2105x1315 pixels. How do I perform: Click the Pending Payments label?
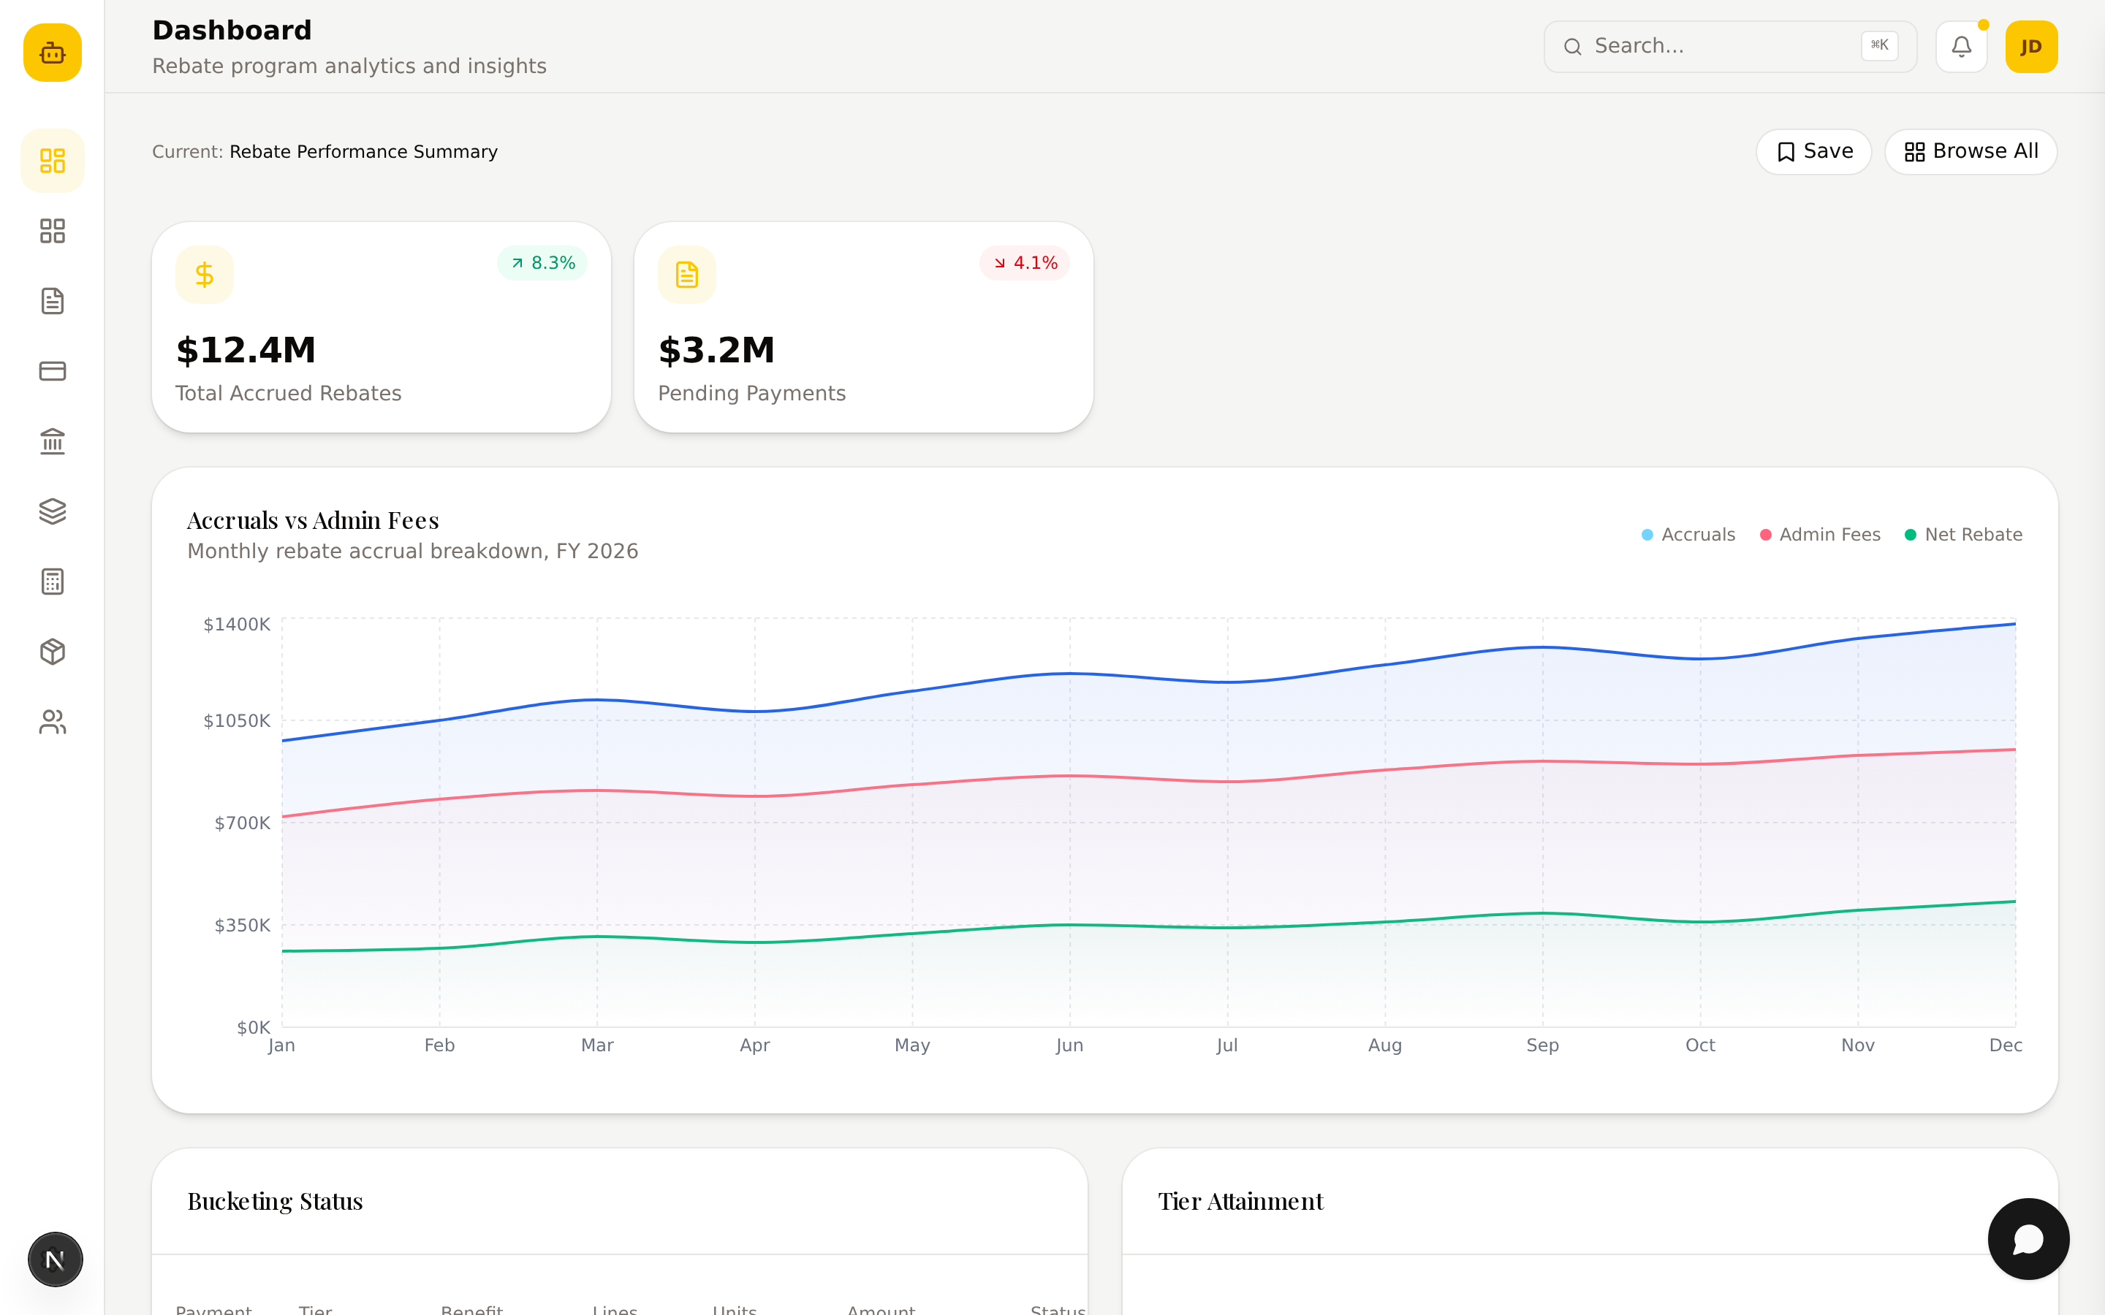[751, 393]
